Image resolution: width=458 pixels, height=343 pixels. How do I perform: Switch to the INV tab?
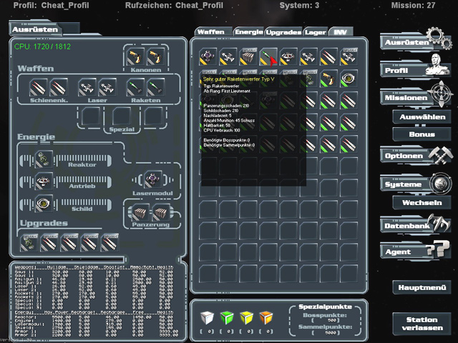click(341, 31)
